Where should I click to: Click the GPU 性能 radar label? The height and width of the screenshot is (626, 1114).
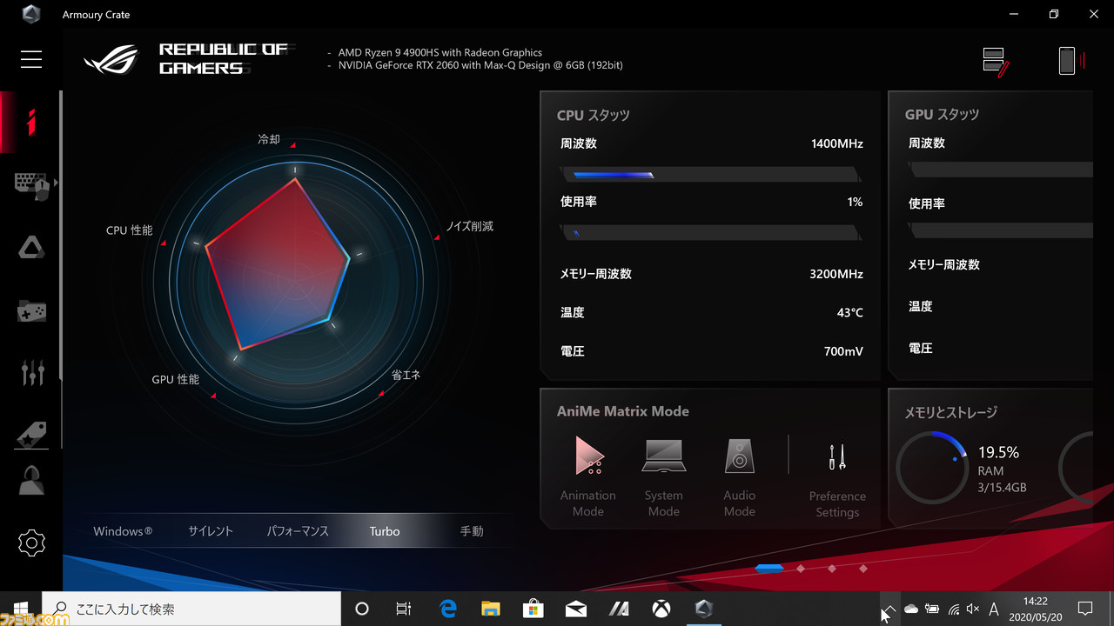click(x=175, y=380)
